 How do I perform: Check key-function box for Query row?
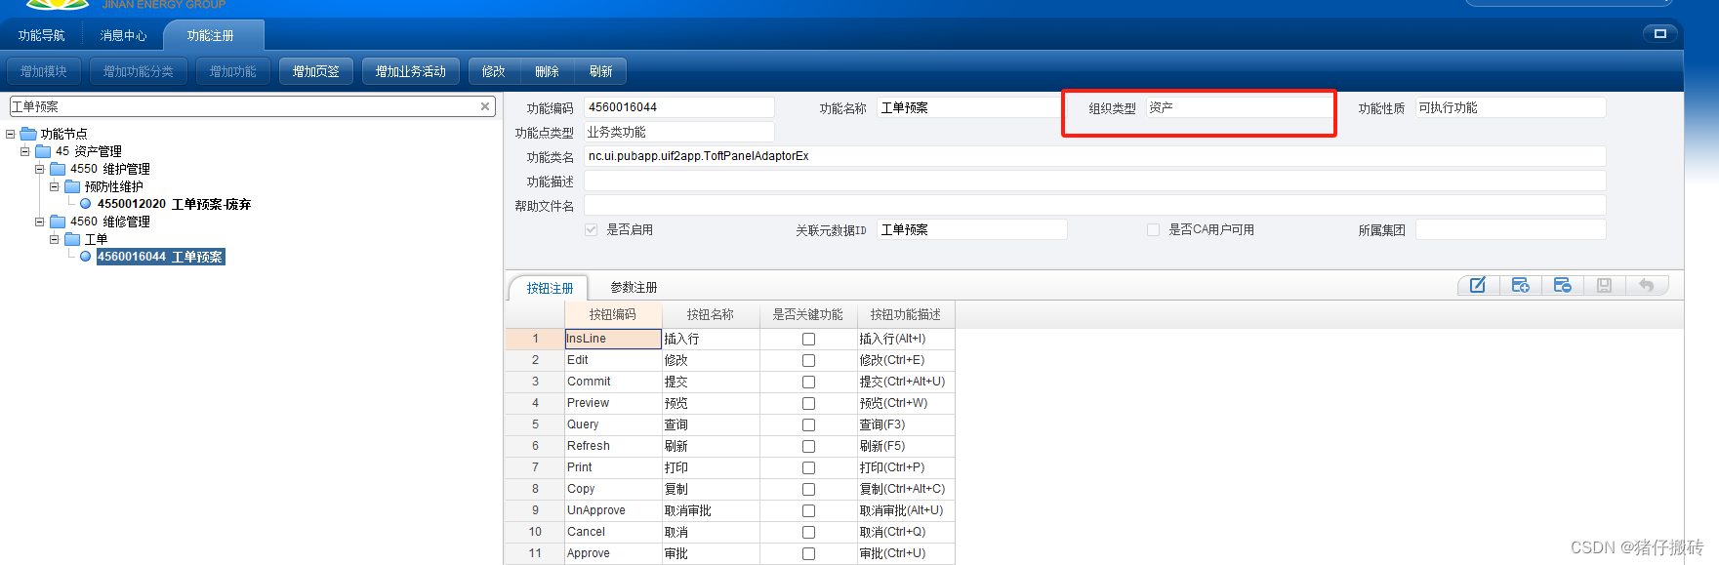(x=808, y=424)
